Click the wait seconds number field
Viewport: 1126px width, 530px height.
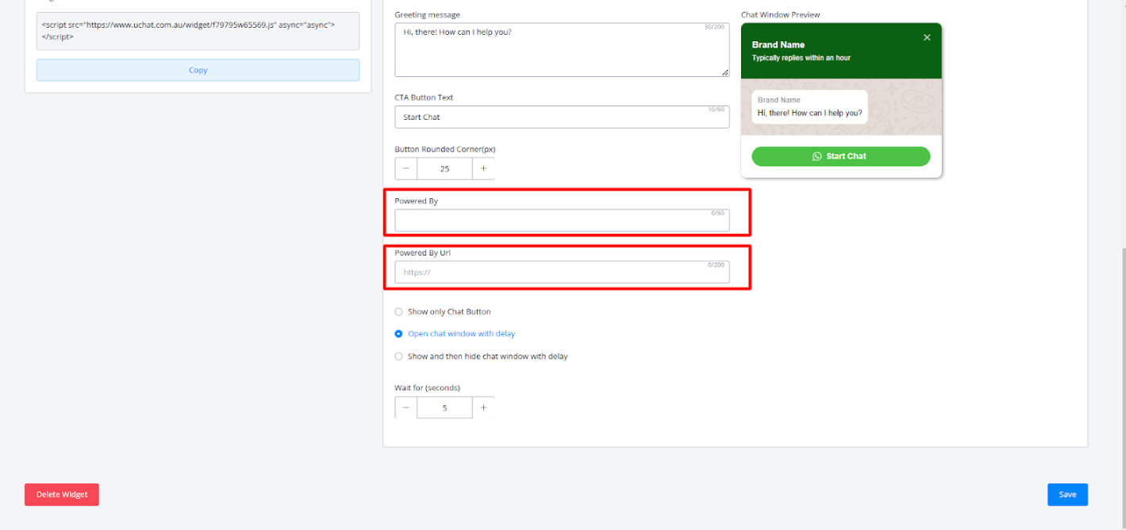(x=444, y=408)
